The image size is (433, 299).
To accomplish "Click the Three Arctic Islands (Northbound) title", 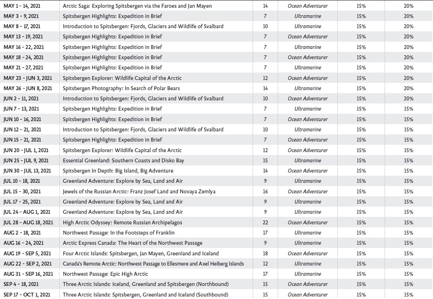I will [146, 284].
